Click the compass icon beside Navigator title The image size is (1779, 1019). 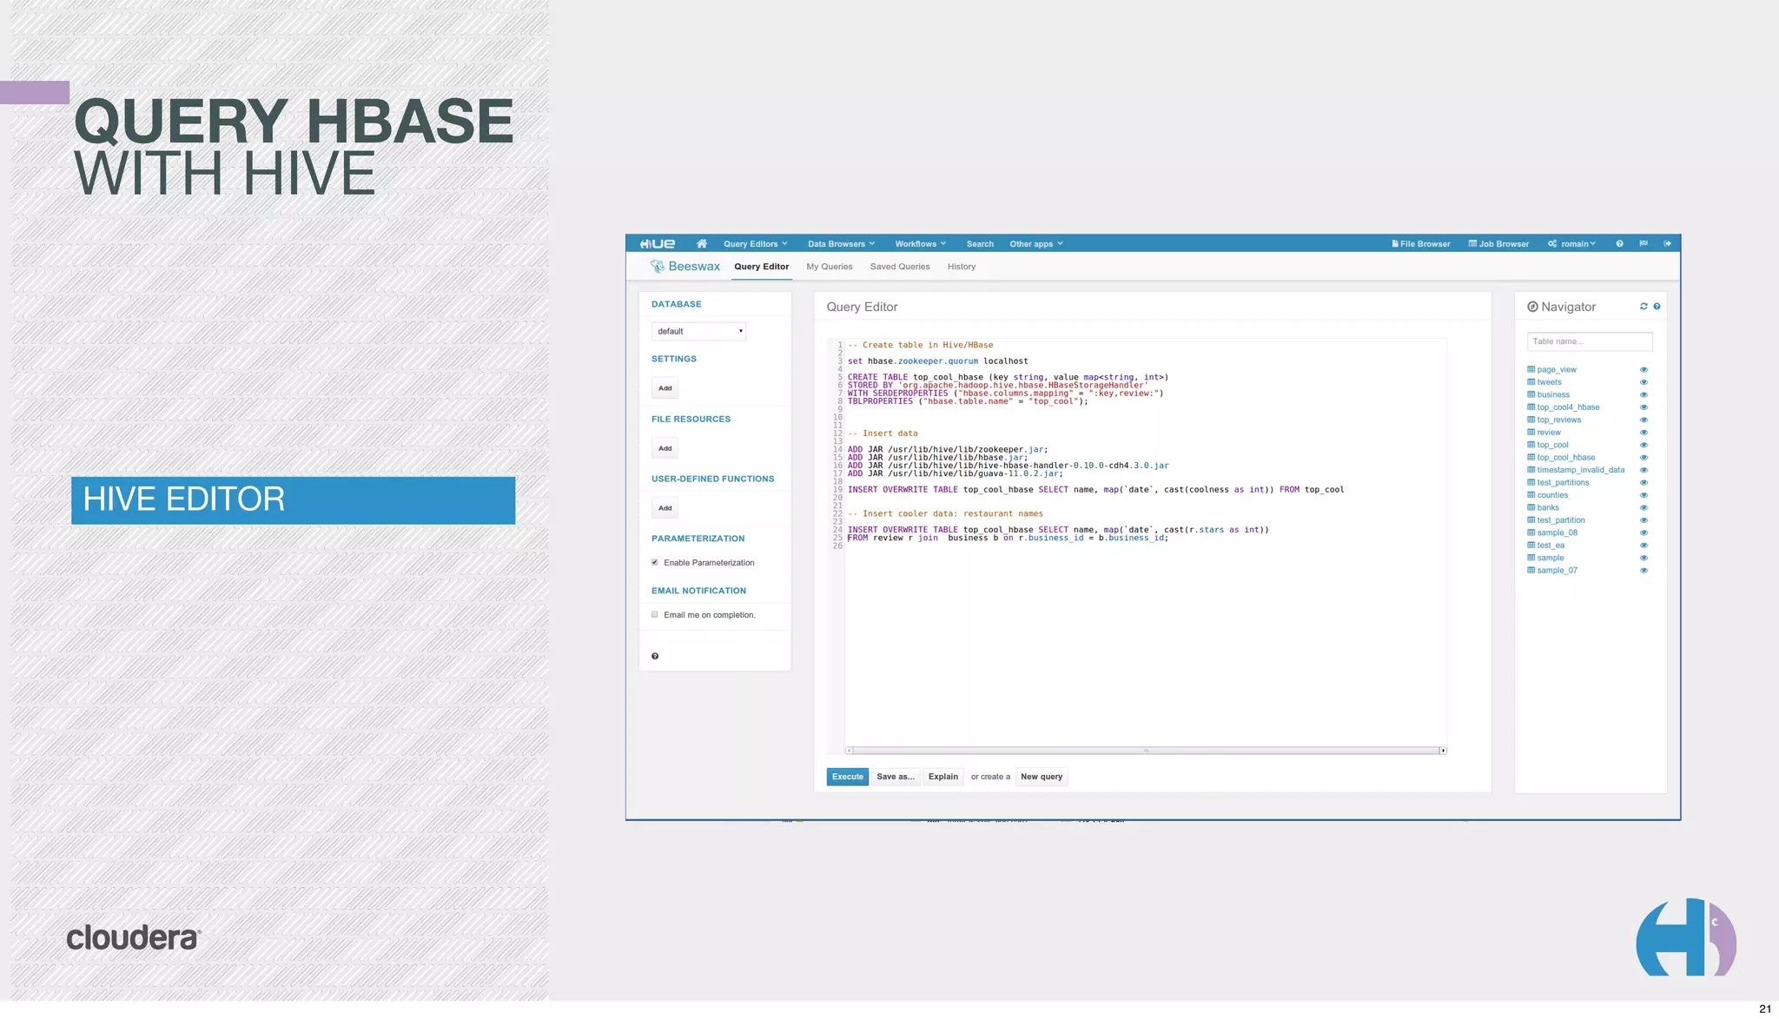pyautogui.click(x=1532, y=307)
